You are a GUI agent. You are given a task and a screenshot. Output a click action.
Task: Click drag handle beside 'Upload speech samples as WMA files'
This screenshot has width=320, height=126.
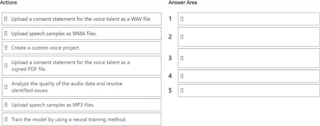tap(6, 33)
